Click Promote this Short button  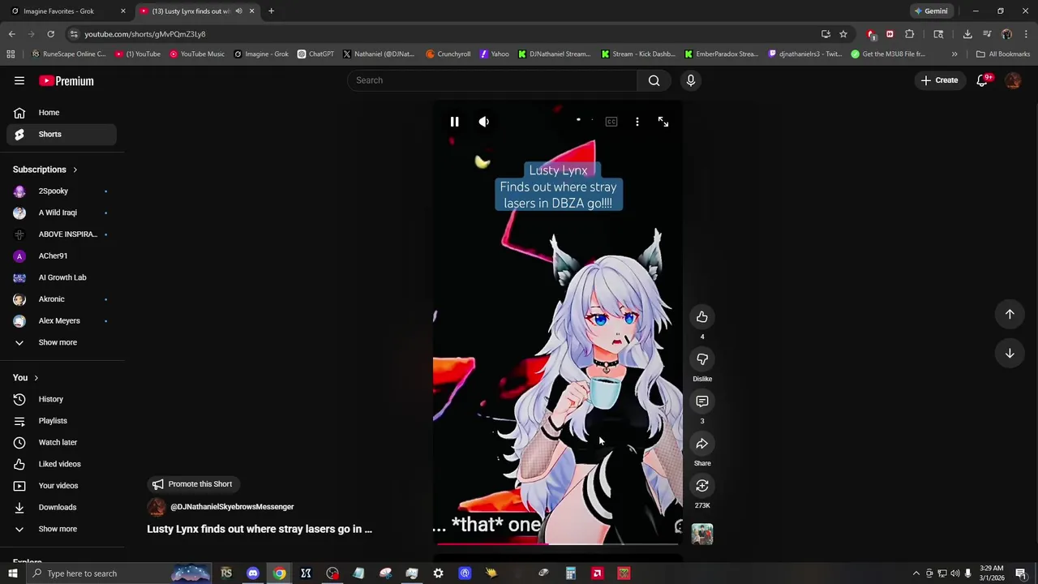[193, 484]
